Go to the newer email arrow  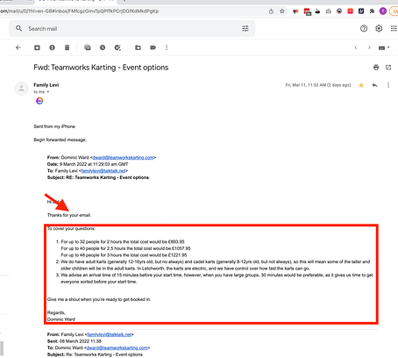pyautogui.click(x=356, y=47)
